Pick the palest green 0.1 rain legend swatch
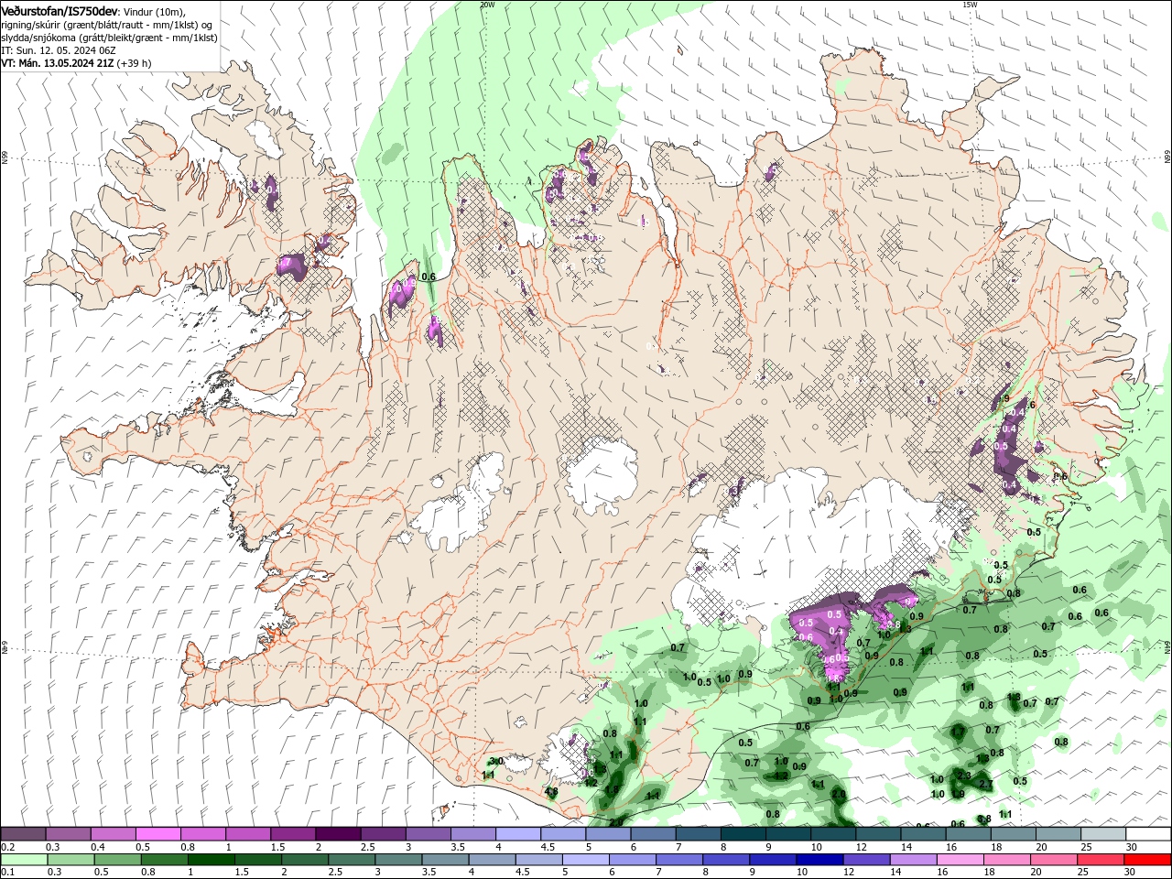 pyautogui.click(x=23, y=860)
